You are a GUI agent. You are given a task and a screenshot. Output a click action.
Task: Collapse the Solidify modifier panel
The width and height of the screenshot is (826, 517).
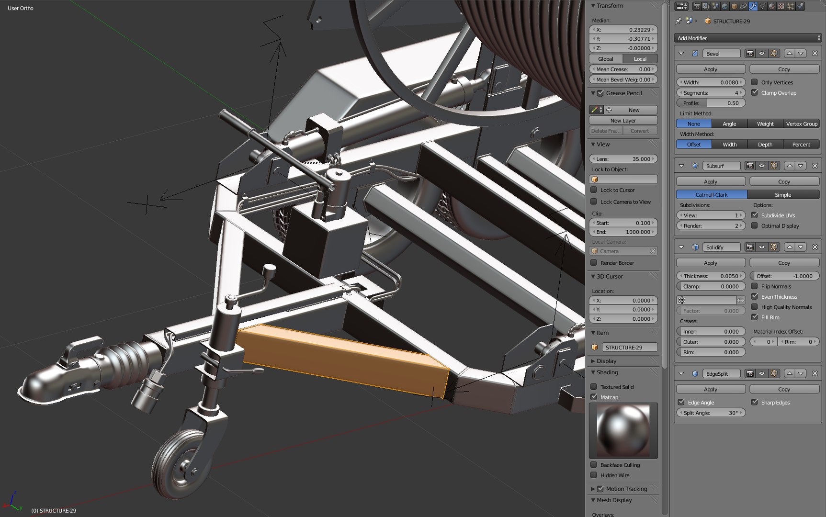tap(681, 247)
